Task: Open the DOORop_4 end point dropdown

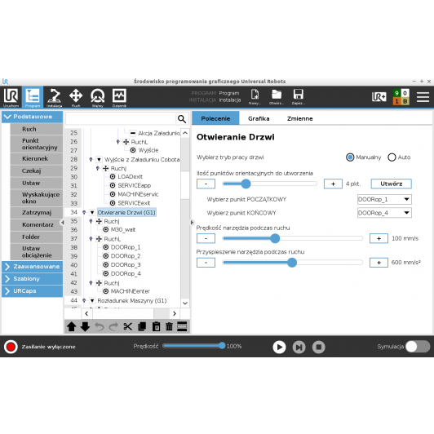Action: (x=384, y=213)
